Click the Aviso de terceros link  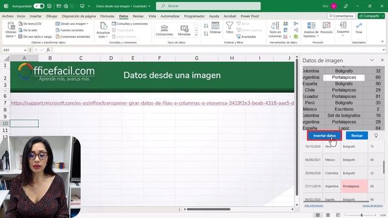(372, 206)
